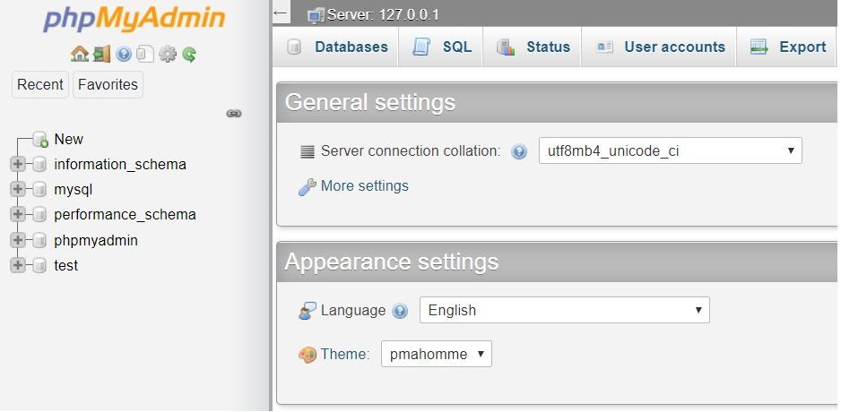
Task: Open navigation panel settings gear icon
Action: pos(168,54)
